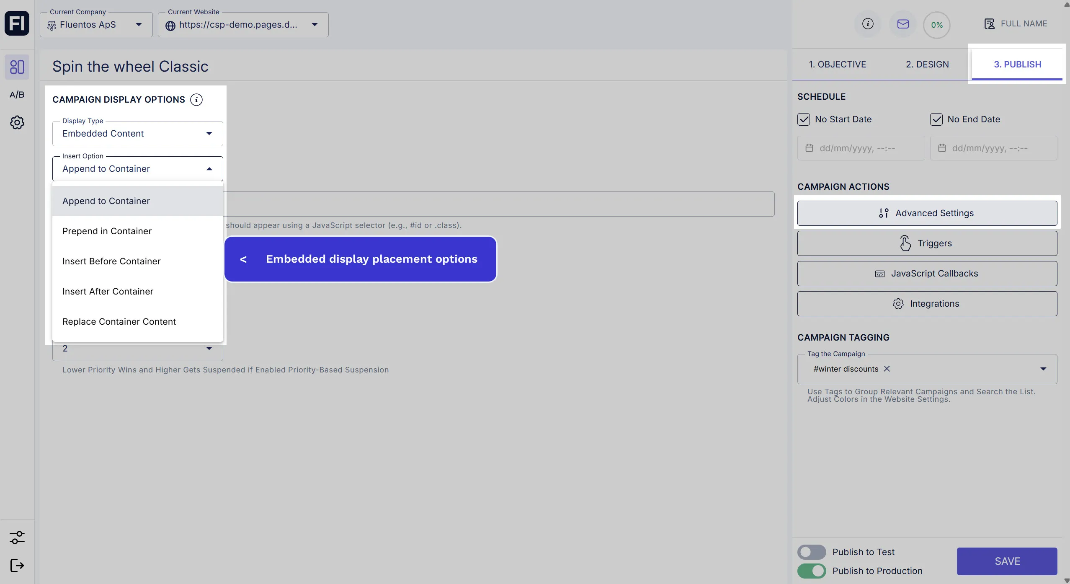Disable the Publish to Production toggle
1070x584 pixels.
(811, 571)
